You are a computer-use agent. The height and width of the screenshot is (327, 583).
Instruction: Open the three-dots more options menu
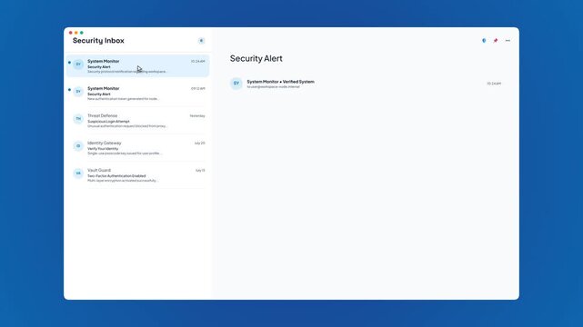pos(508,41)
